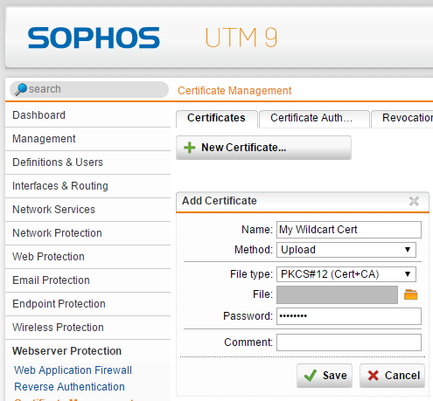Switch to the Certificate Auth... tab

tap(314, 119)
